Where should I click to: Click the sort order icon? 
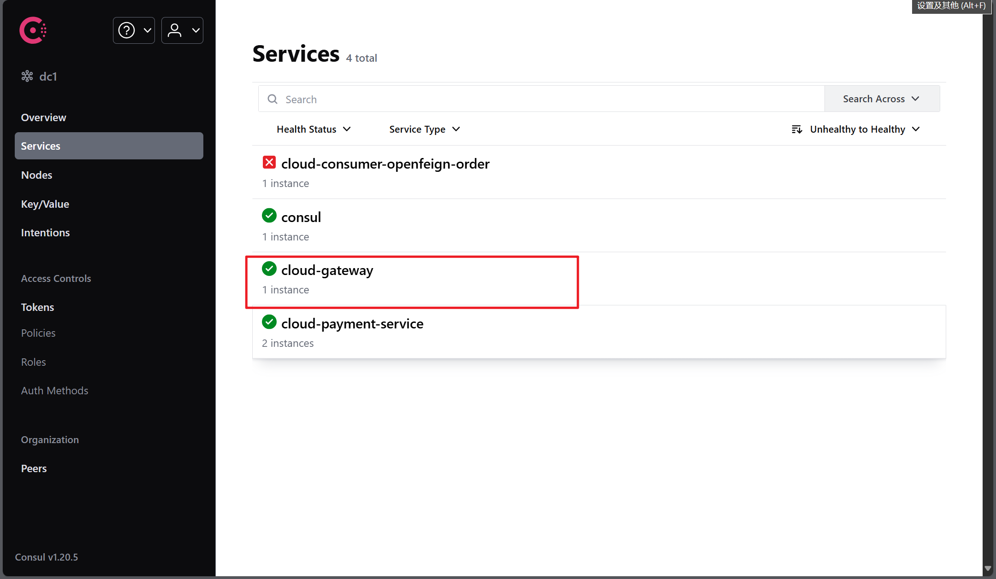tap(797, 129)
